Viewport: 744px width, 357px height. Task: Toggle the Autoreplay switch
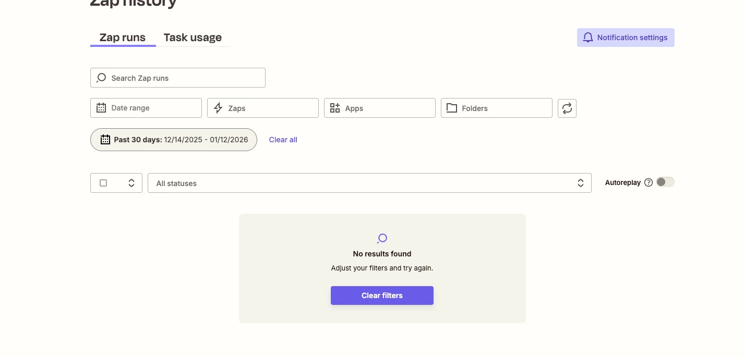pos(665,182)
